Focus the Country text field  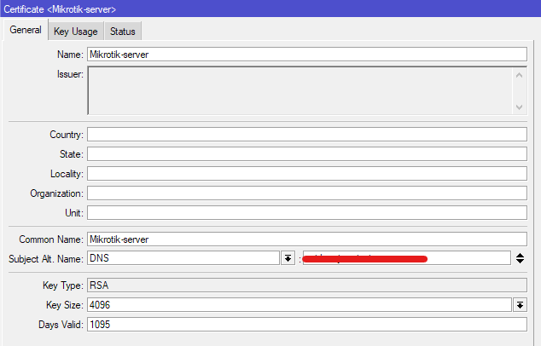[306, 135]
